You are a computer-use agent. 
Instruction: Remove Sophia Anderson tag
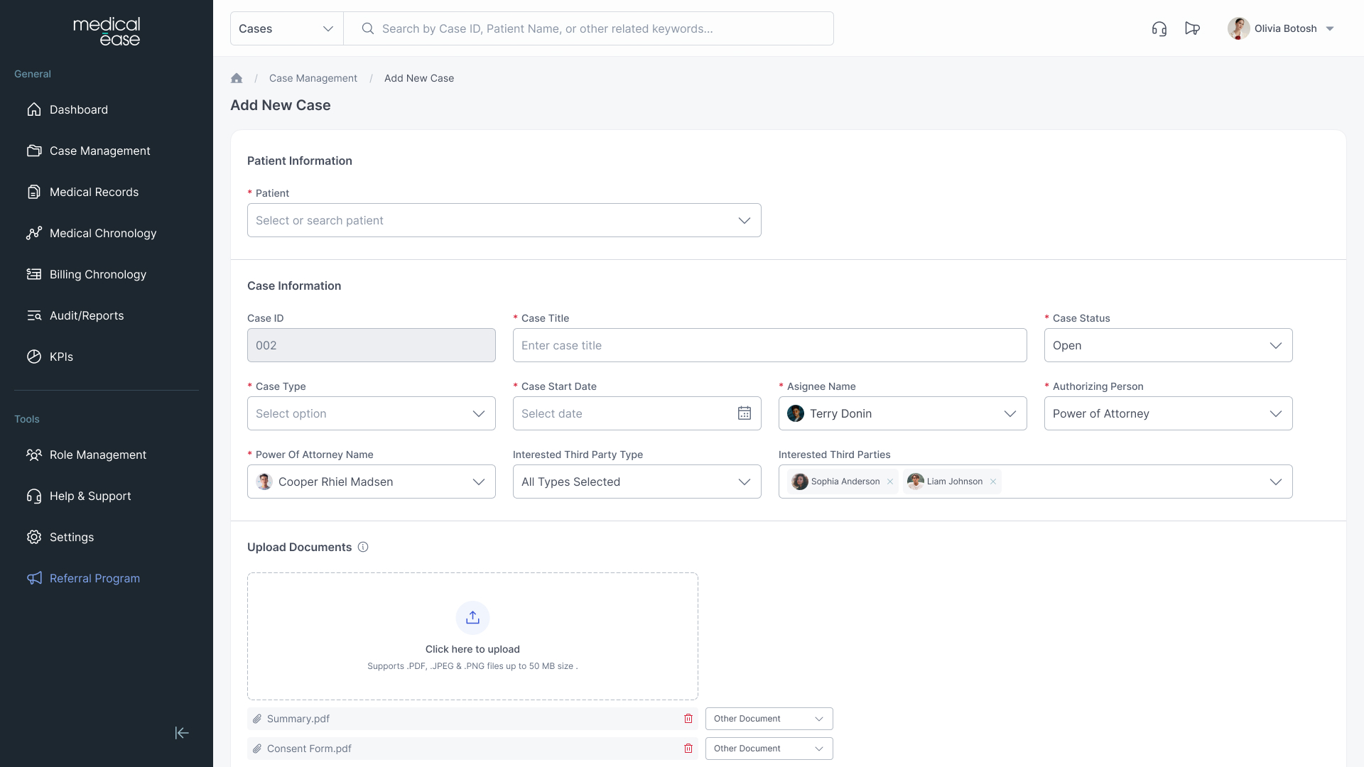click(889, 482)
